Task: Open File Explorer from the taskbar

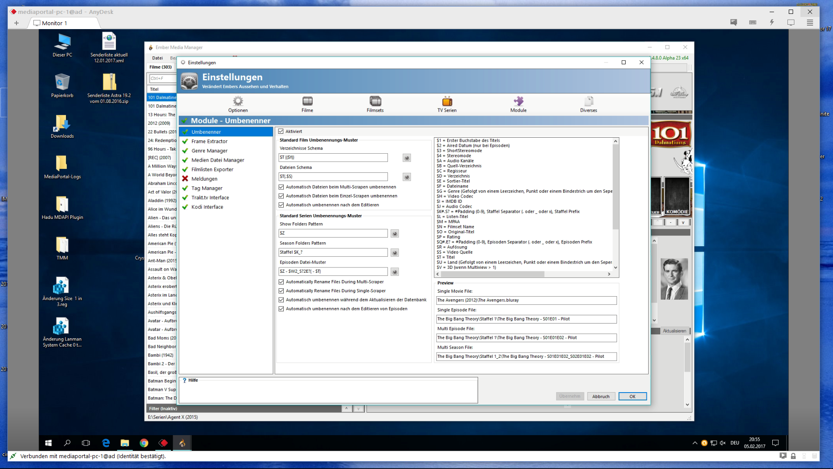Action: click(125, 443)
